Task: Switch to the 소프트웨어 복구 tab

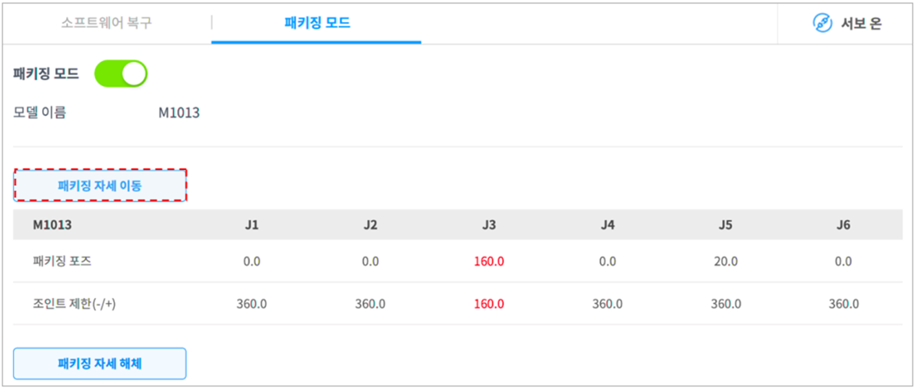Action: click(x=106, y=23)
